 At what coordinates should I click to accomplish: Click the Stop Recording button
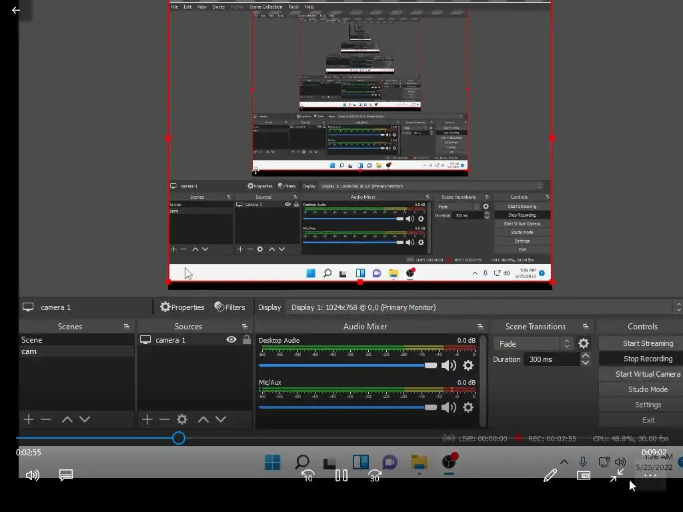coord(641,359)
